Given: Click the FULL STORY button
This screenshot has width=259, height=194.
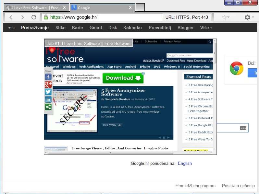Looking at the screenshot, I should click(x=112, y=125).
